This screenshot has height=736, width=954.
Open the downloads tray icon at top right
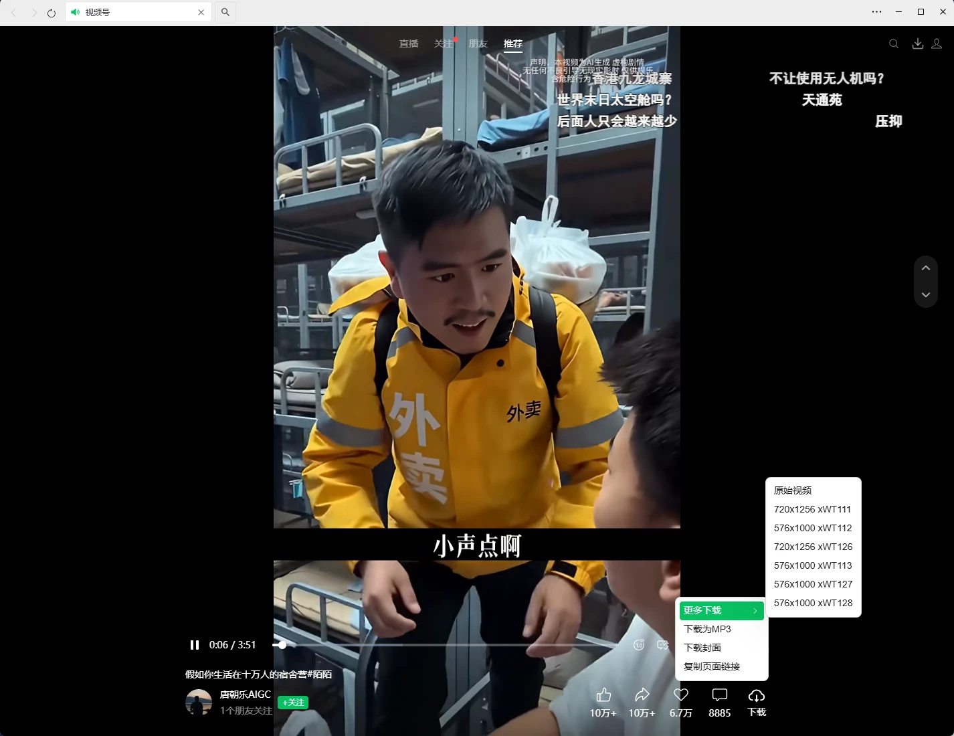[918, 43]
